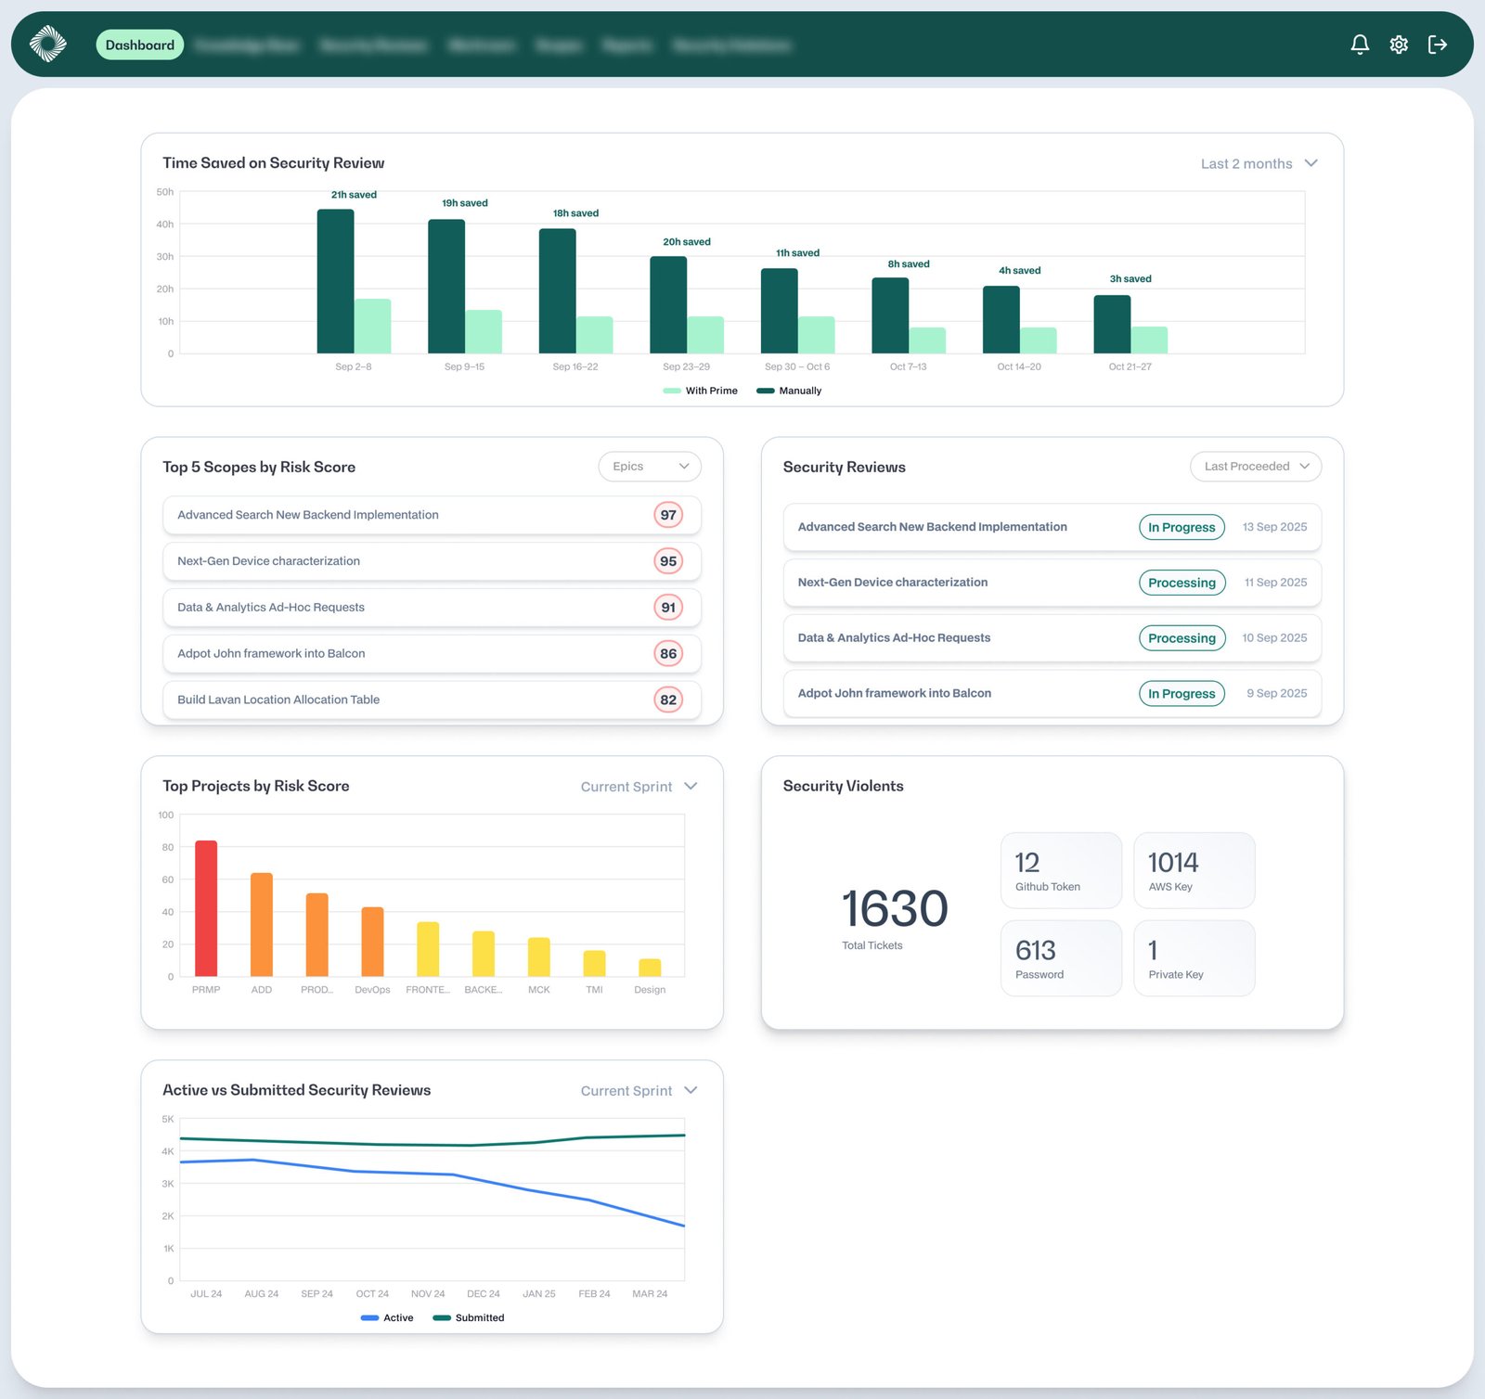Click the dark Manually bar for Sep 23–29
The width and height of the screenshot is (1485, 1399).
pyautogui.click(x=668, y=305)
